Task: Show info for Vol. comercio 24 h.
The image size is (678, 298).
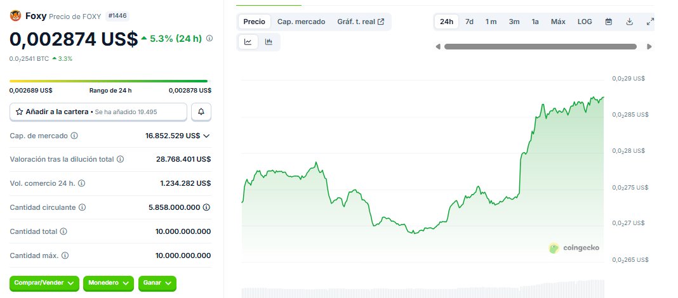Action: click(x=81, y=183)
